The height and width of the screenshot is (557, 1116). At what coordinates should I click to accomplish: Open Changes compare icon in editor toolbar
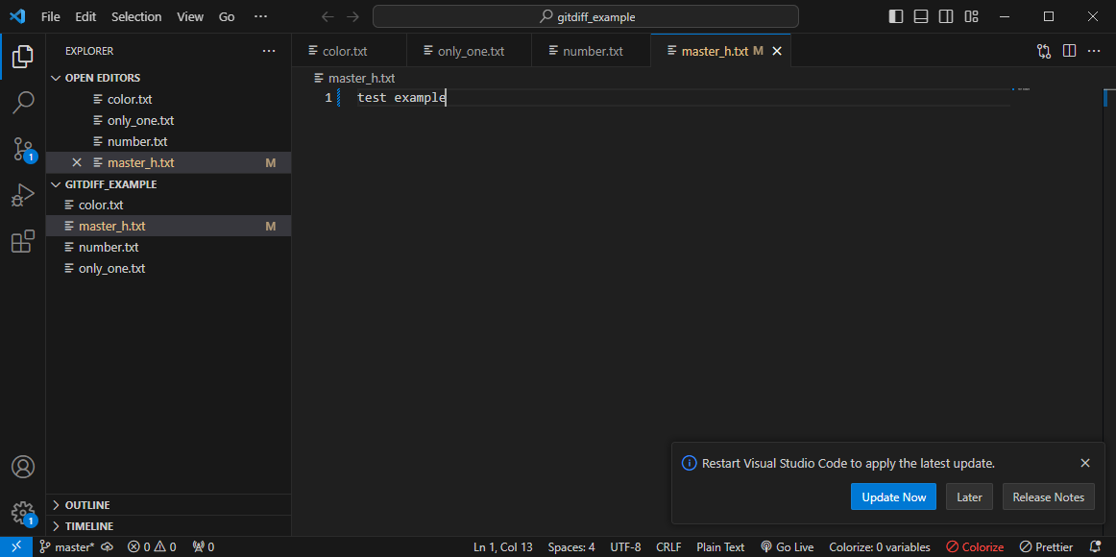[1044, 51]
